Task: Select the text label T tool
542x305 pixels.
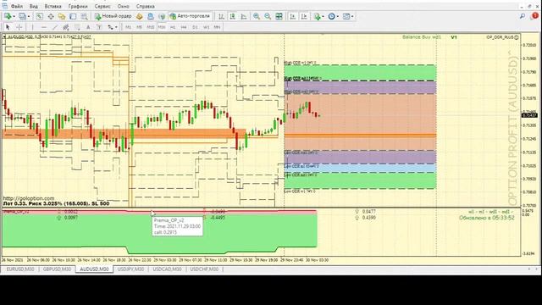Action: coord(99,27)
